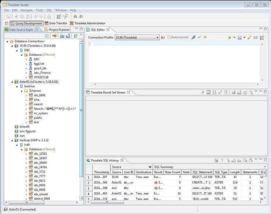The image size is (271, 214).
Task: Click the horizontal scrollbar in SQL History
Action: tap(107, 202)
